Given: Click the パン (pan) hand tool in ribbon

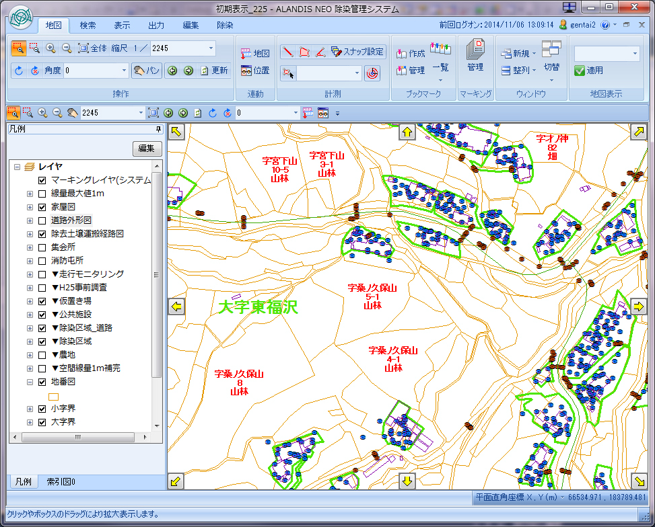Looking at the screenshot, I should click(x=146, y=70).
